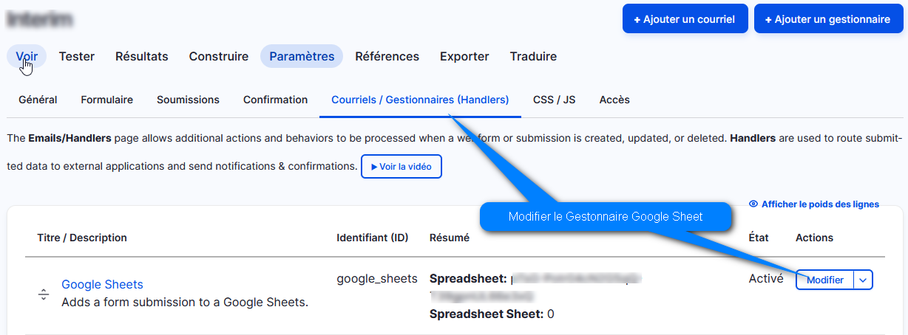
Task: Open the Google Sheets handler link
Action: click(102, 284)
